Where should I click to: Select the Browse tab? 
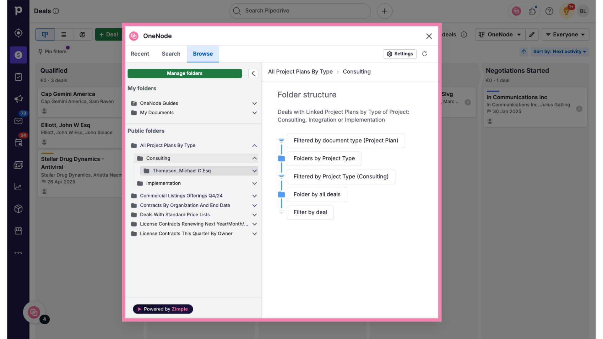point(203,54)
